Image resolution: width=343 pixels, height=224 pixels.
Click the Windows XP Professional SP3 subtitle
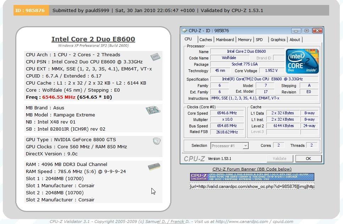[x=93, y=45]
